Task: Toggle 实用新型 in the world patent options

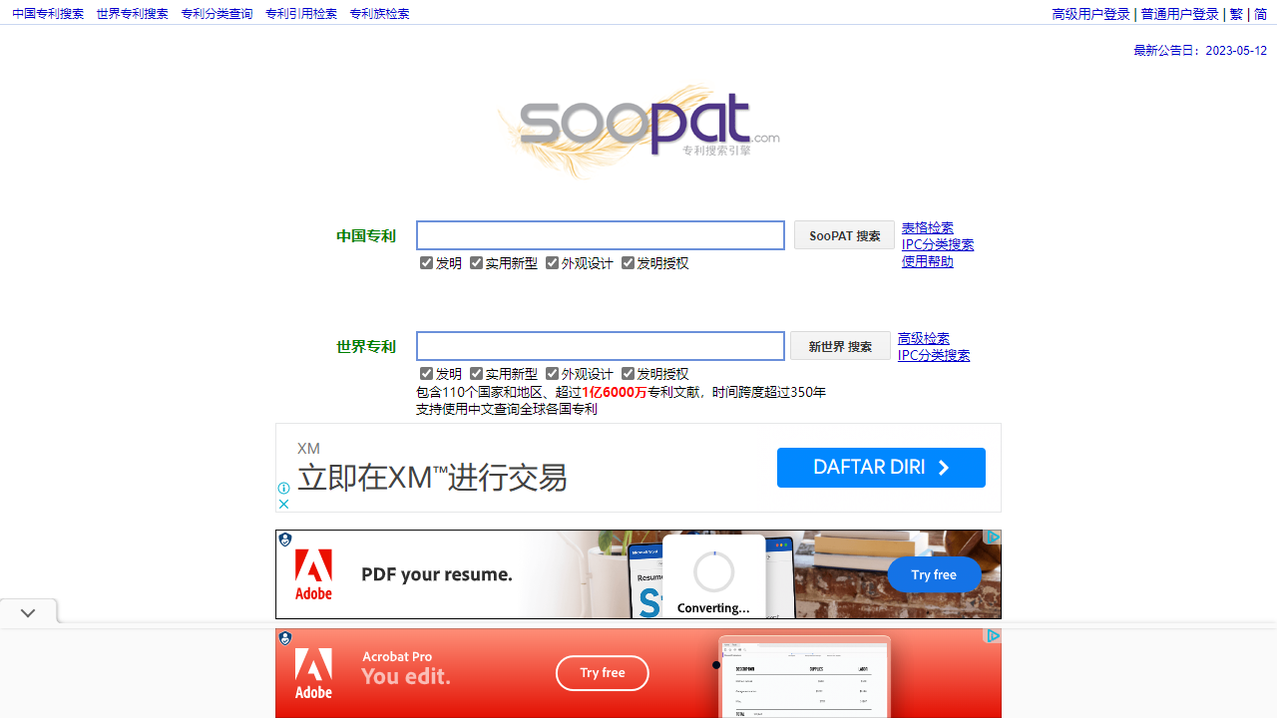Action: [477, 373]
